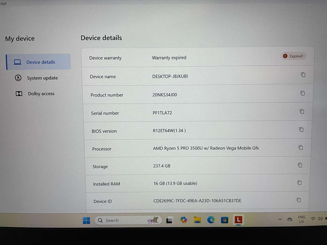This screenshot has height=245, width=327.
Task: Click the download icon beside System update
Action: tap(18, 78)
